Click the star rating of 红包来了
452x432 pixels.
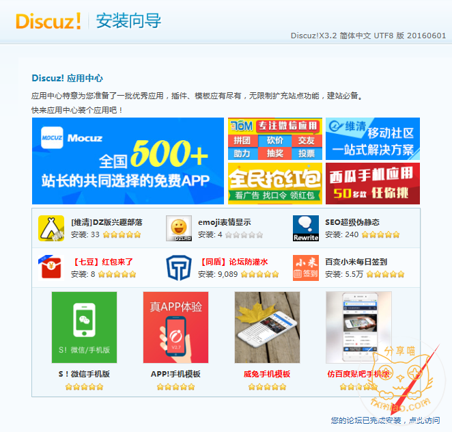(x=117, y=274)
